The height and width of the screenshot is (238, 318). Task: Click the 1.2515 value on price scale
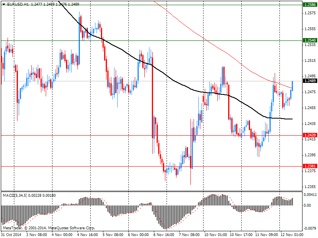(310, 61)
